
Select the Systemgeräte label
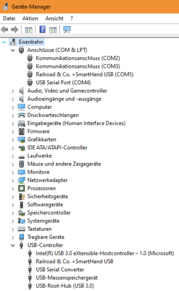(44, 221)
